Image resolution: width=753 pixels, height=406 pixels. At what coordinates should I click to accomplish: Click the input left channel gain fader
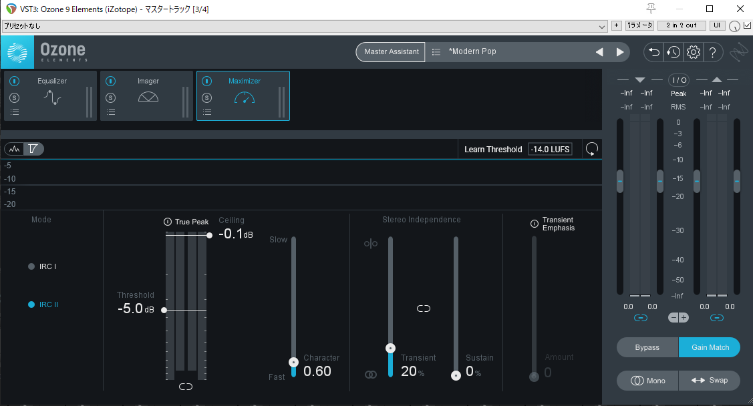620,182
